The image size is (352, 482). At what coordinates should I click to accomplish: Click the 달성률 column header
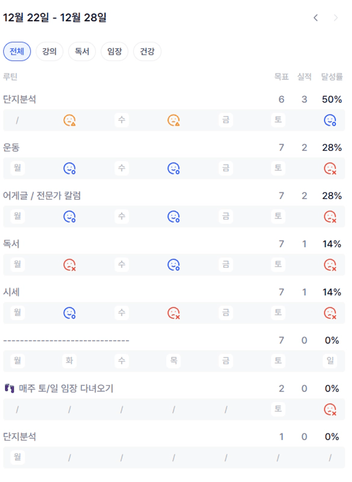point(332,77)
